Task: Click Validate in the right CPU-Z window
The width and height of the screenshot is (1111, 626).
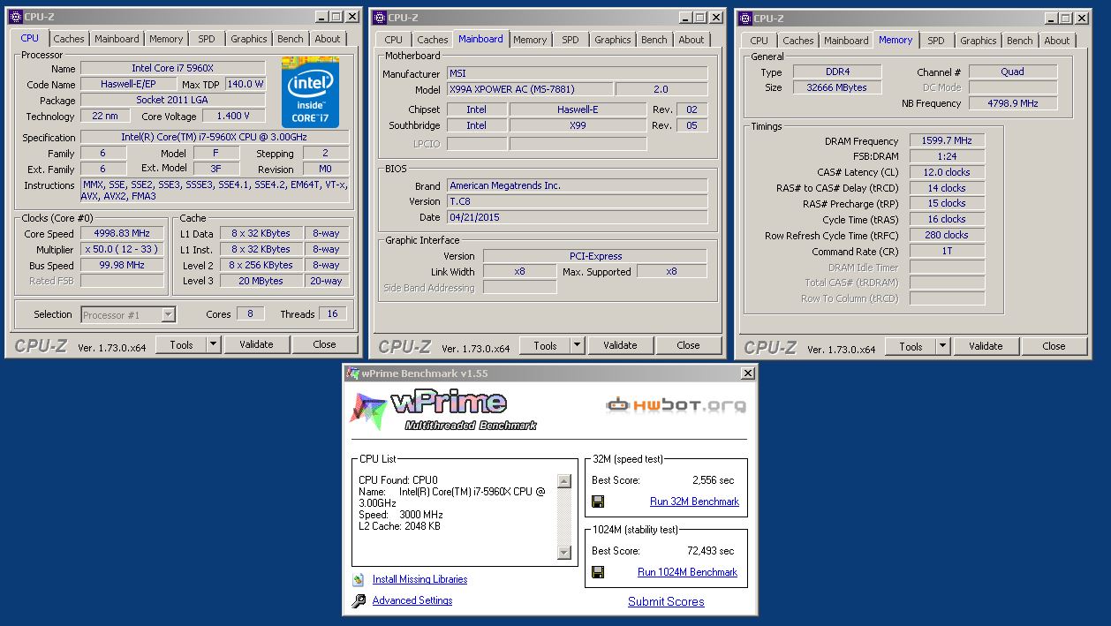Action: pyautogui.click(x=986, y=346)
